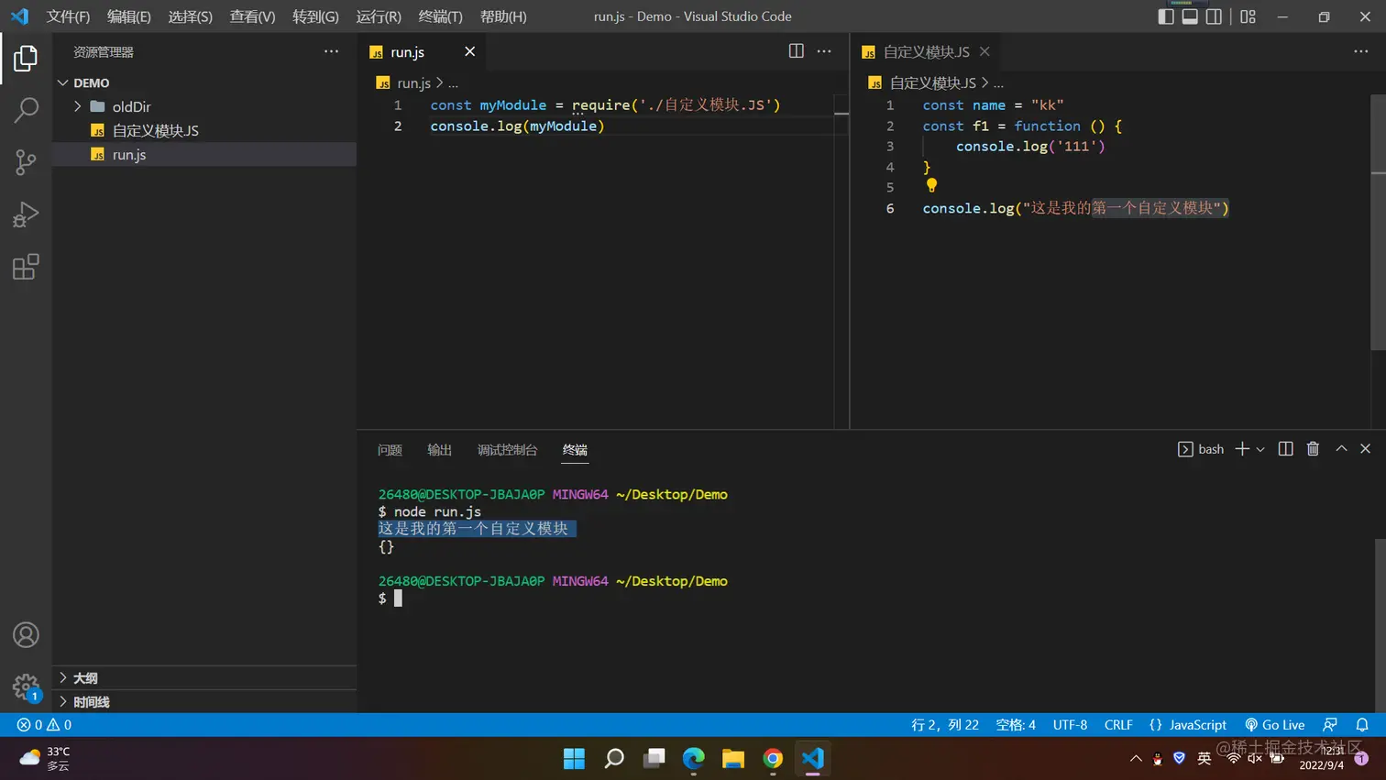
Task: Toggle primary sidebar visibility in title bar
Action: tap(1166, 16)
